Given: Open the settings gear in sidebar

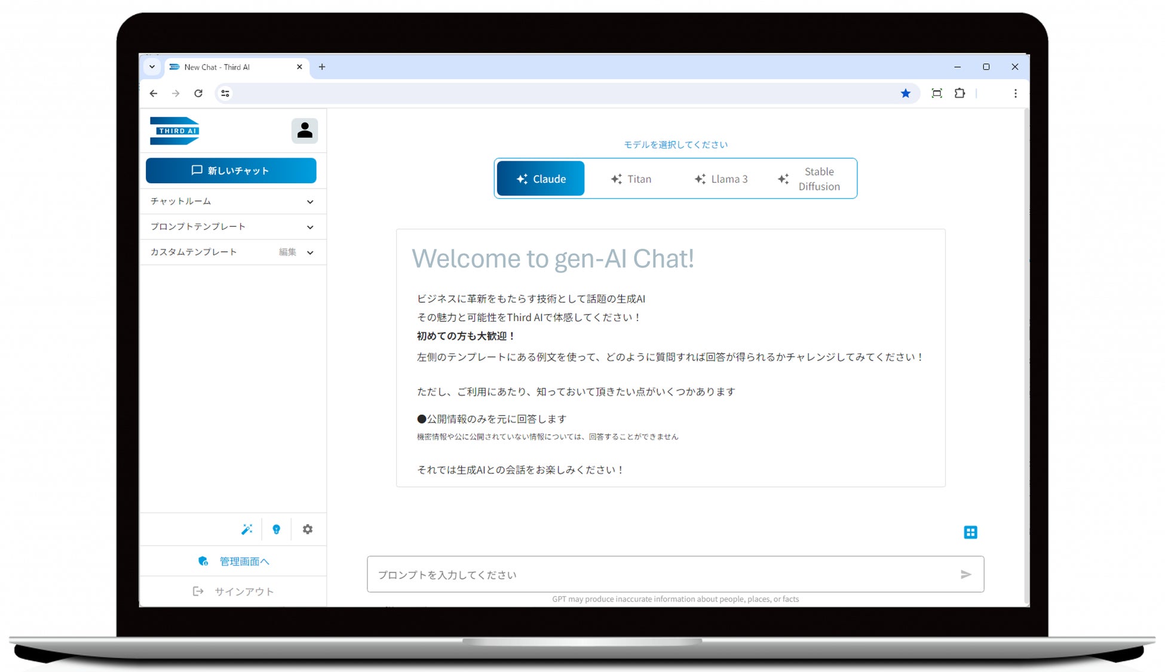Looking at the screenshot, I should click(307, 529).
